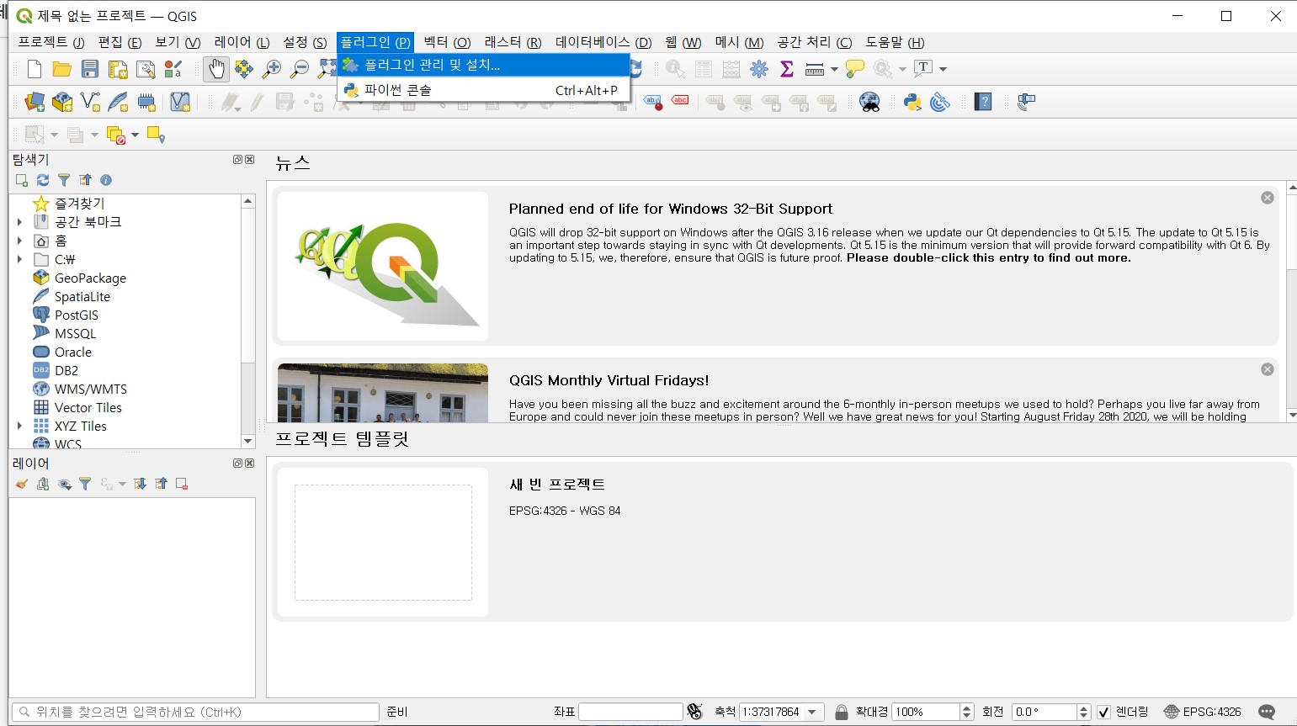Open the Text Annotation dropdown arrow

pyautogui.click(x=943, y=69)
